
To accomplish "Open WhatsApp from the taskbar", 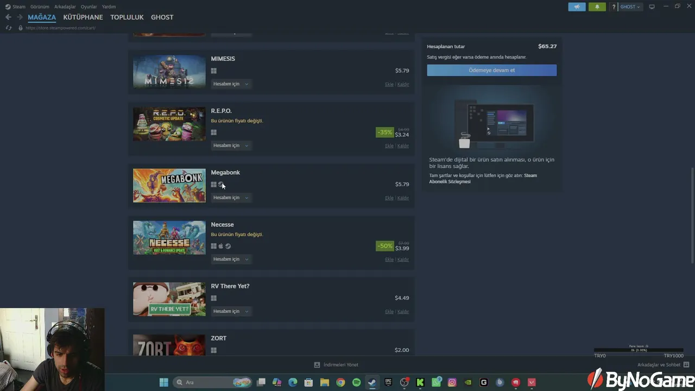I will pos(436,382).
